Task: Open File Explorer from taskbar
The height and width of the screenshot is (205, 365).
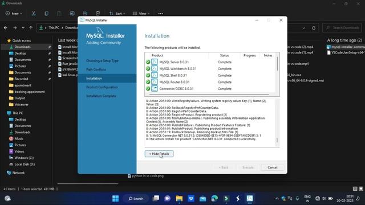Action: coord(179,199)
